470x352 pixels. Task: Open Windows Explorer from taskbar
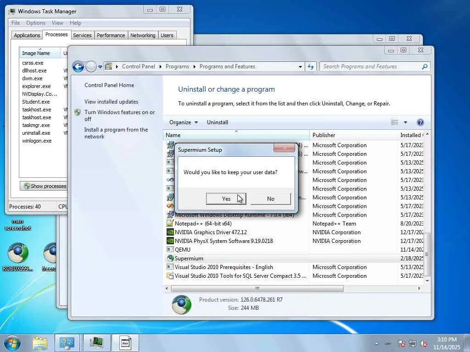40,343
